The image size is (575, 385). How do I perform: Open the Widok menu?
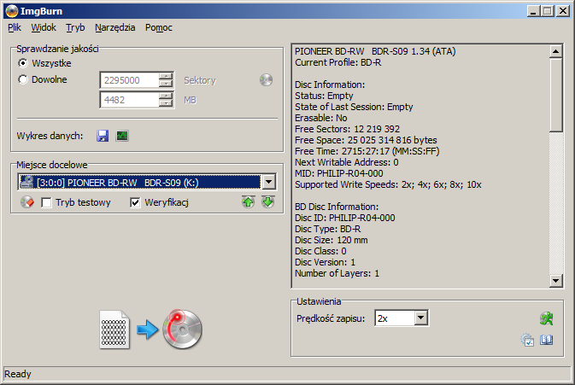[44, 27]
